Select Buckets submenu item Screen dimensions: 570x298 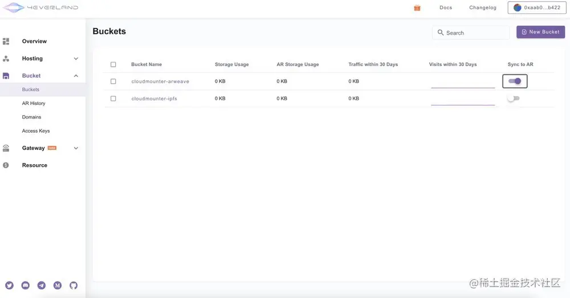31,89
